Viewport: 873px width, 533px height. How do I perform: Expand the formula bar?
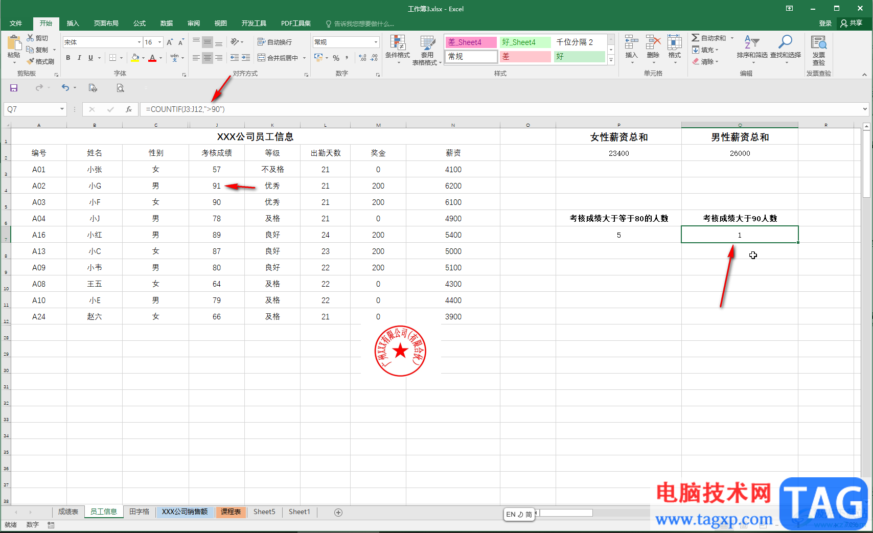tap(865, 109)
